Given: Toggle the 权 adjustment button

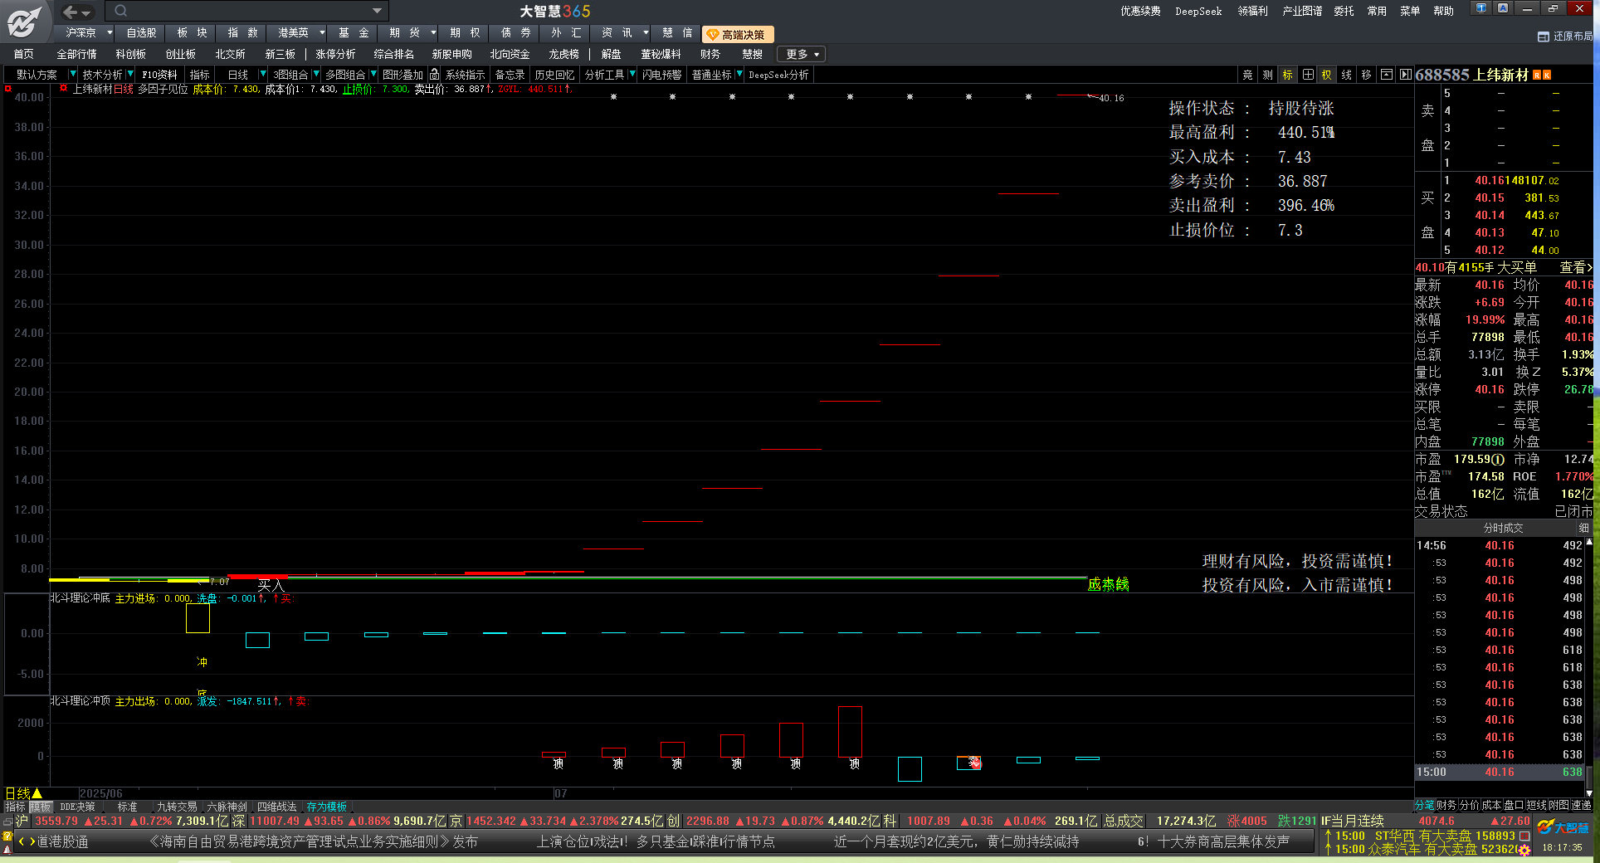Looking at the screenshot, I should tap(1326, 75).
